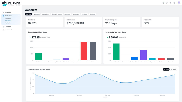Viewport: 182px width, 102px height.
Task: Click the first data point on submissions line
Action: pyautogui.click(x=35, y=75)
